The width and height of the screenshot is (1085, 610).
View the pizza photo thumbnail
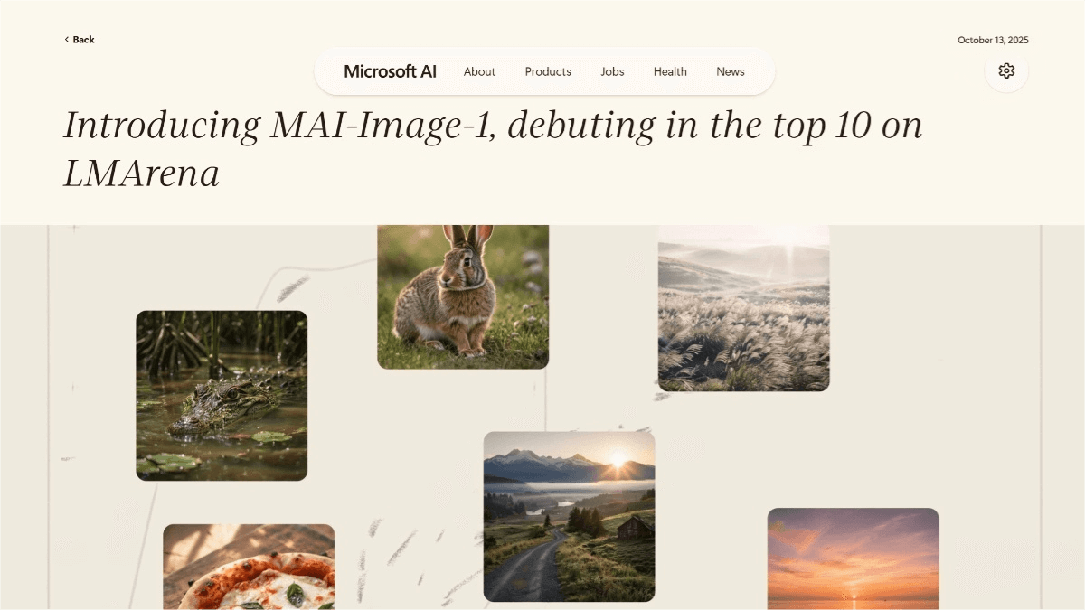(x=249, y=567)
